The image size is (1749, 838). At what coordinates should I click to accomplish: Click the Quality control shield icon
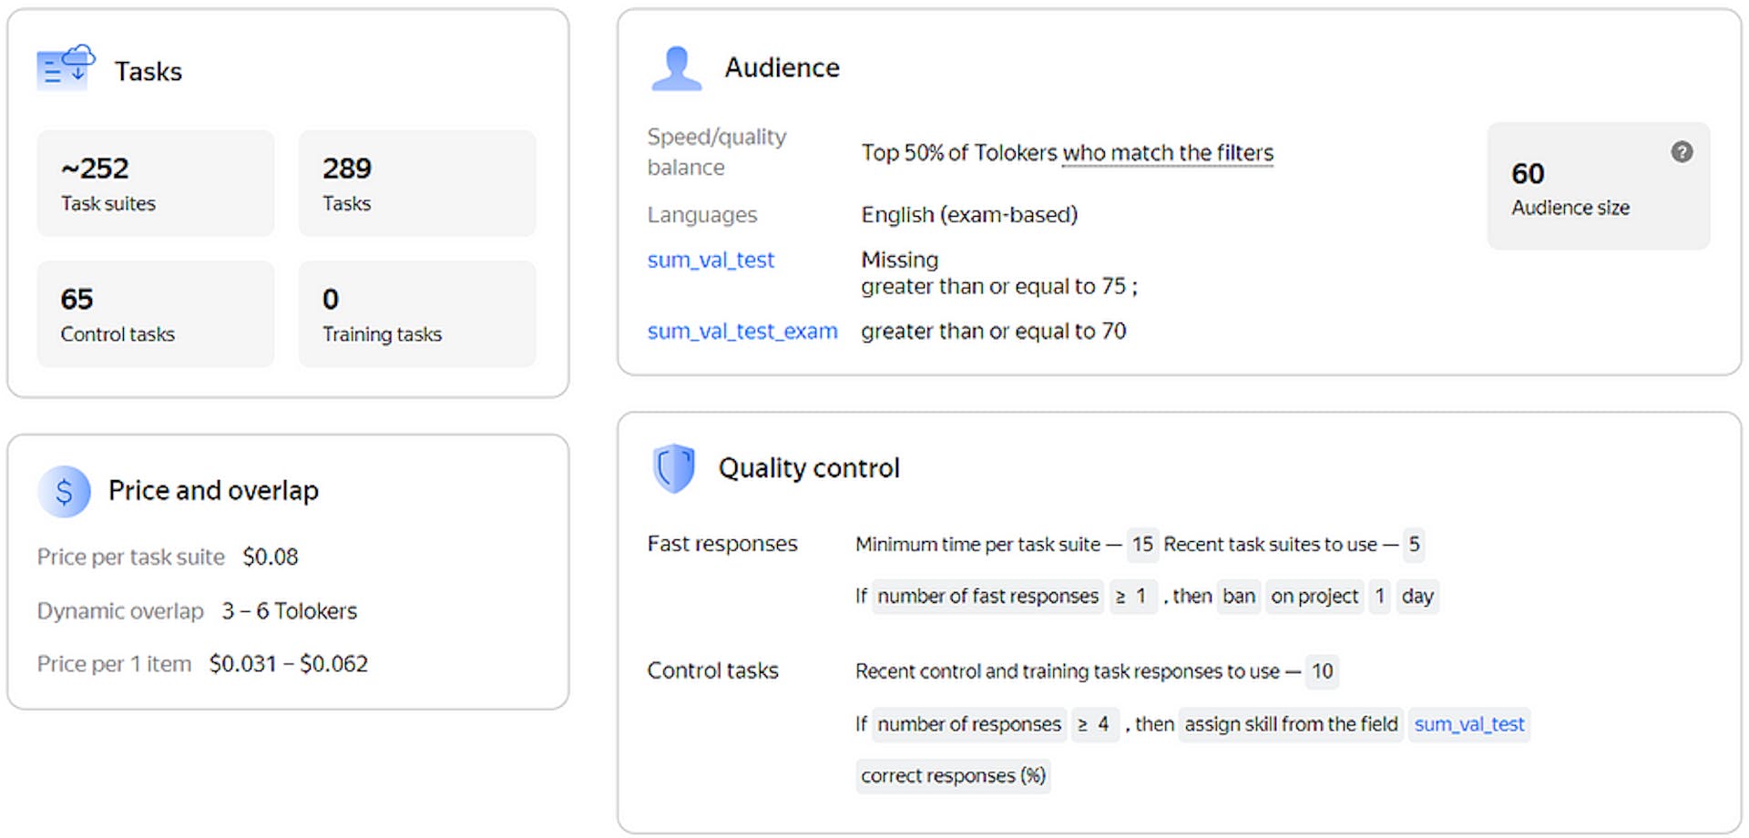(x=673, y=468)
